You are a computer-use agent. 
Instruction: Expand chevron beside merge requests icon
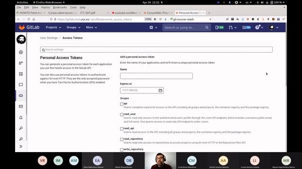(235, 28)
